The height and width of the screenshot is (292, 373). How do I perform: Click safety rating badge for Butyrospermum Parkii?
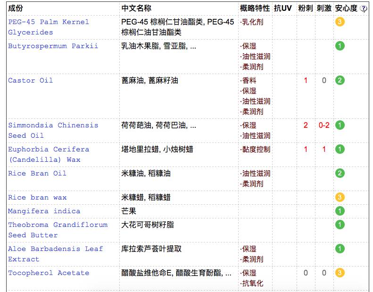[340, 46]
